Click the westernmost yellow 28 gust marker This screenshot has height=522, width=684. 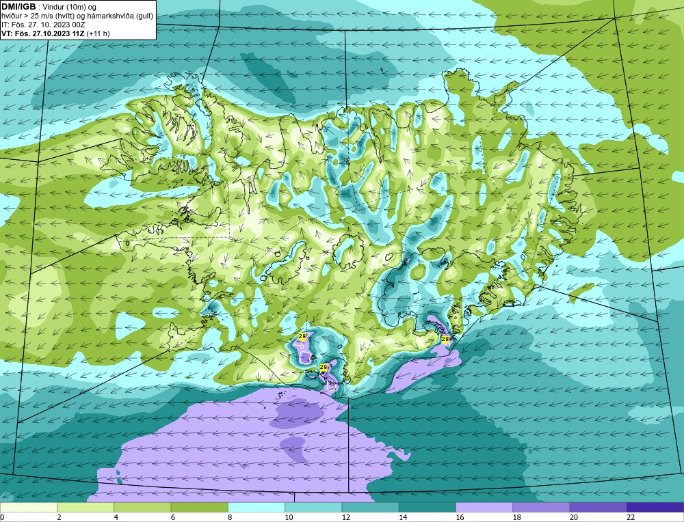pos(302,336)
